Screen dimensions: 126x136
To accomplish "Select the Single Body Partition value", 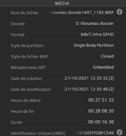I will click(93, 45).
